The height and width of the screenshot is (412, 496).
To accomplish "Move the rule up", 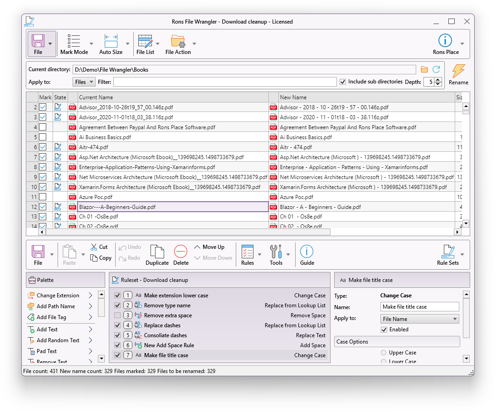I will [x=209, y=247].
